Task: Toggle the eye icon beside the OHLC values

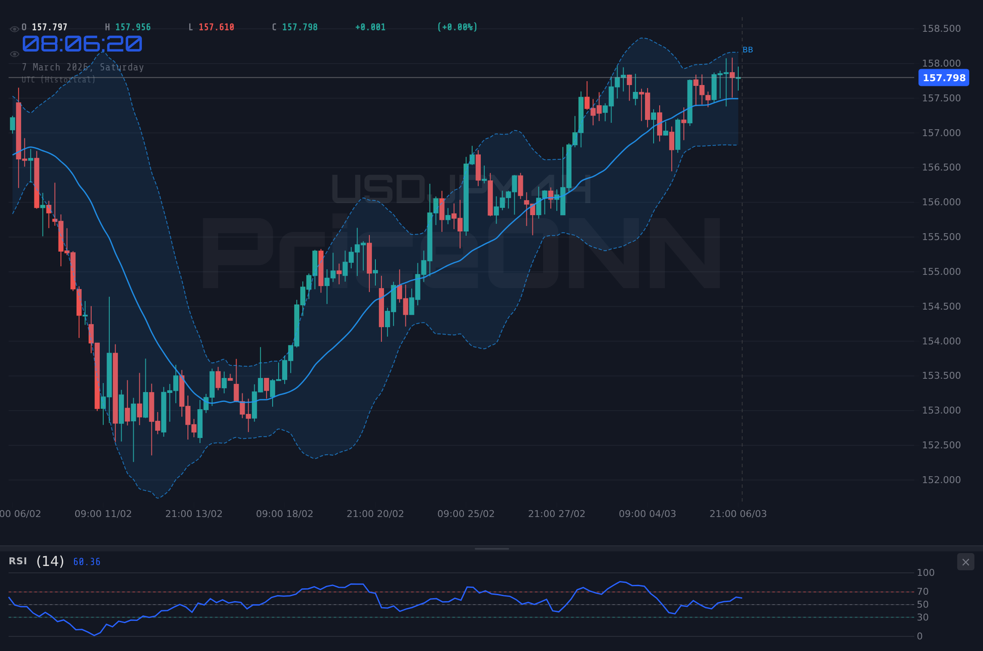Action: point(14,29)
